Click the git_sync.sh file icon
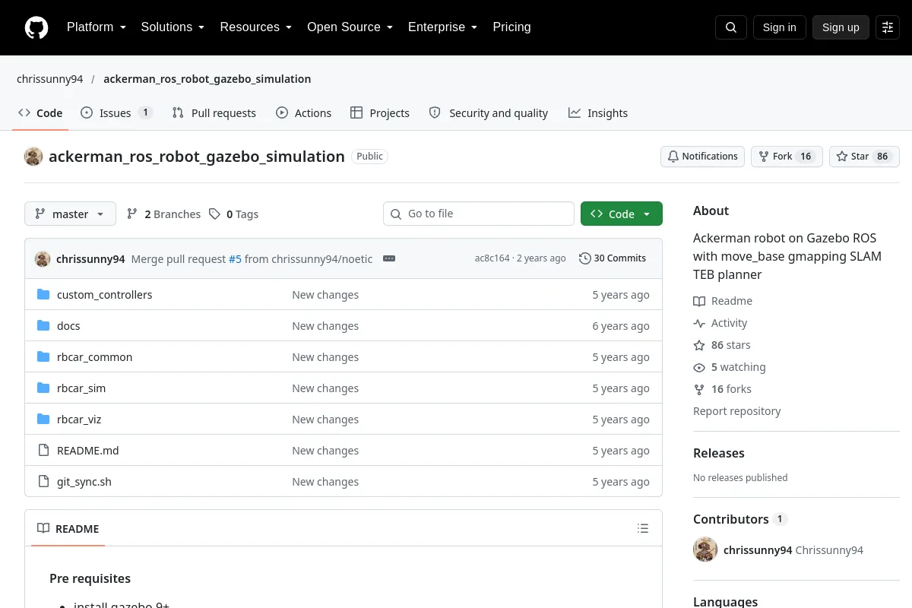This screenshot has height=608, width=912. coord(43,482)
